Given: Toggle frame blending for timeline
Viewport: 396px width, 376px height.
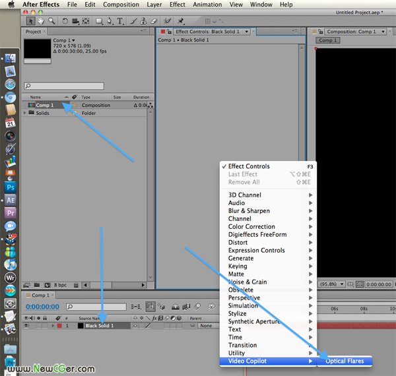Looking at the screenshot, I should [186, 307].
